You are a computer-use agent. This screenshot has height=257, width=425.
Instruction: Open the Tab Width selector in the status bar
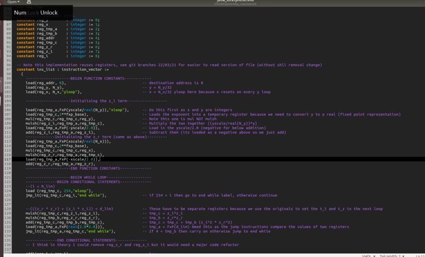[x=392, y=255]
